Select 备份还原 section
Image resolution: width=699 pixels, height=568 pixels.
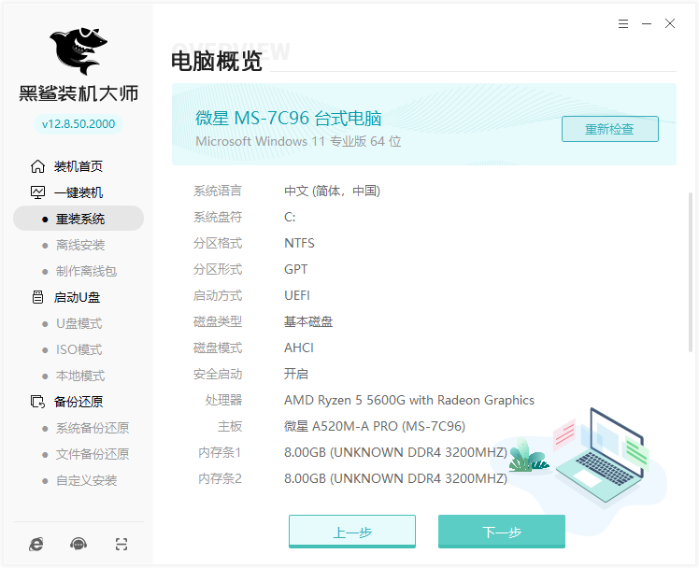[78, 402]
